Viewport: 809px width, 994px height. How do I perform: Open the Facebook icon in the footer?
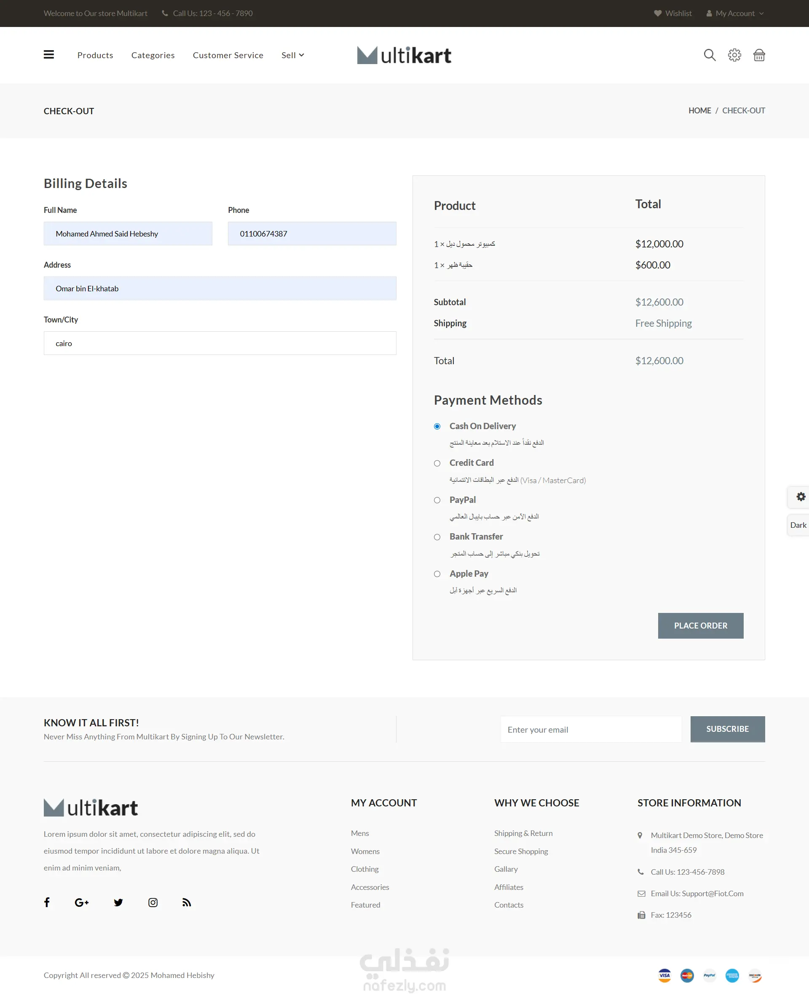pos(47,902)
